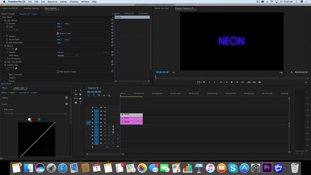This screenshot has height=175, width=311.
Task: Switch to Effects panel tab
Action: [x=4, y=88]
